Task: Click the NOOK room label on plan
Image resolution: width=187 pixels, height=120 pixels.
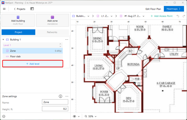Action: 140,28
